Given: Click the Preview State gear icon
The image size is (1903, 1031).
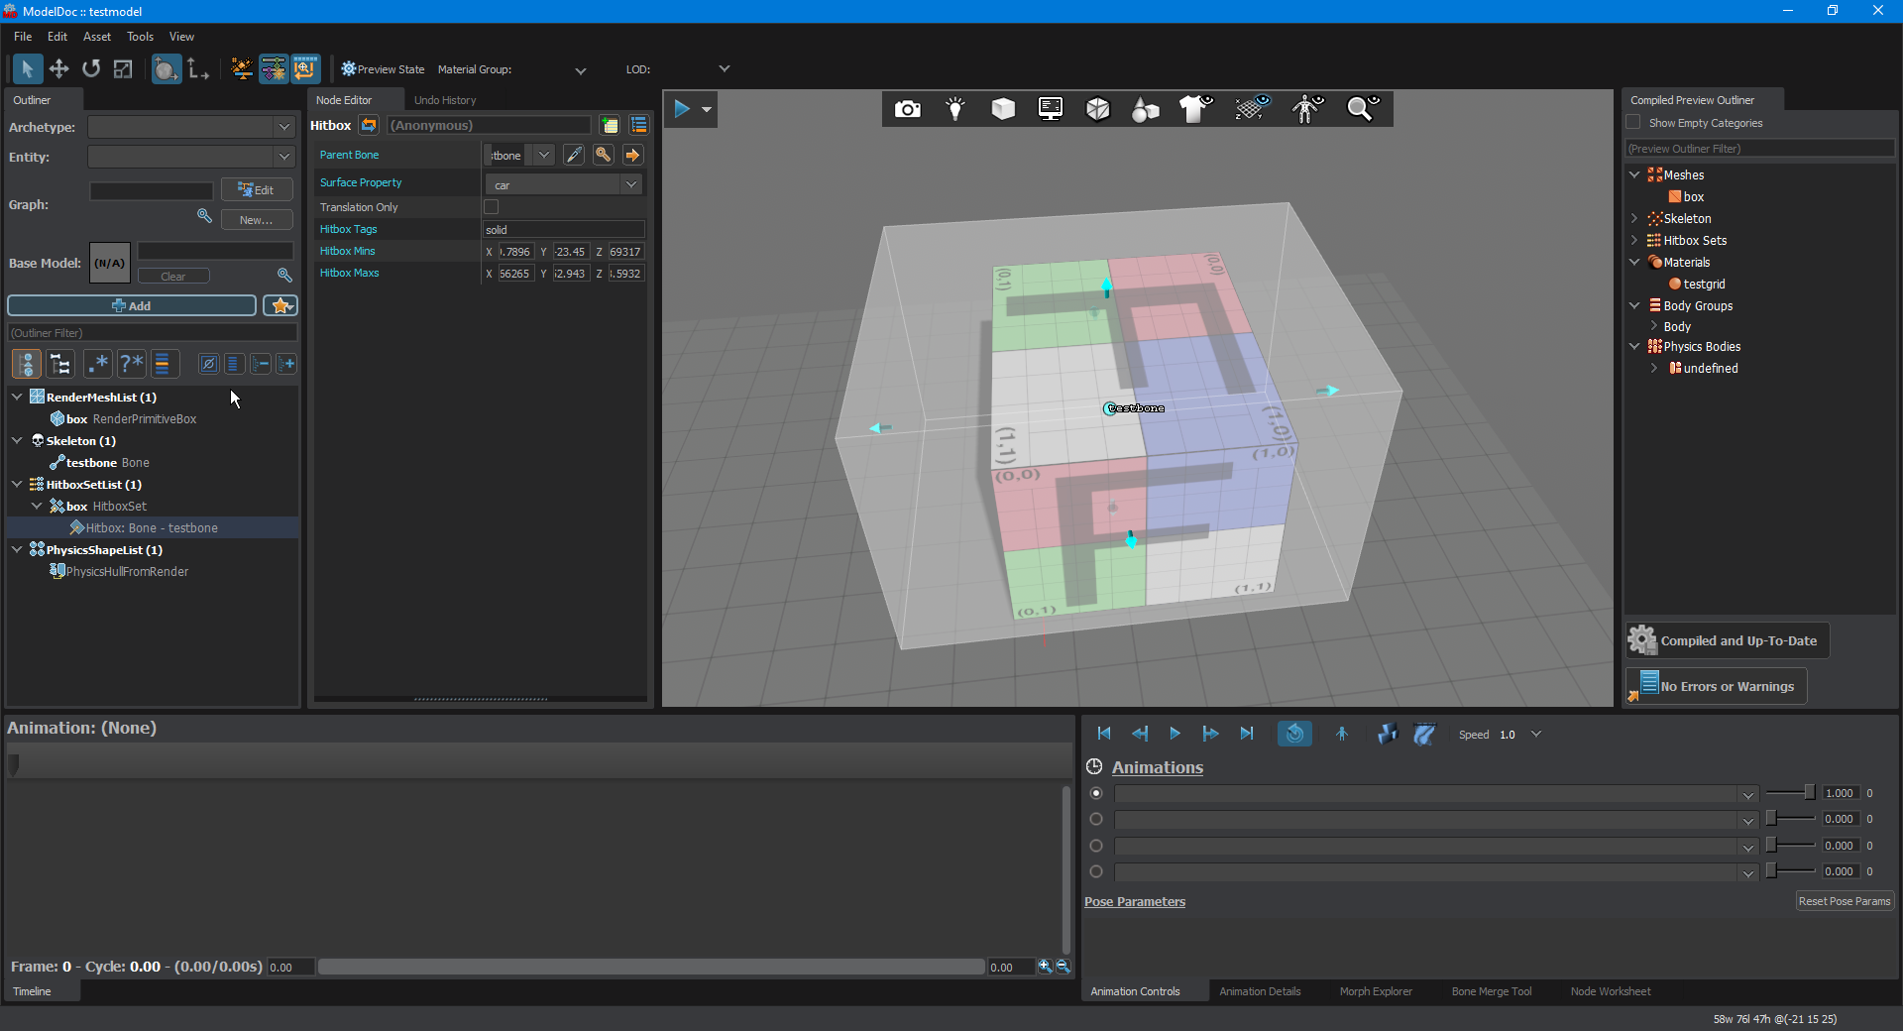Looking at the screenshot, I should point(348,68).
